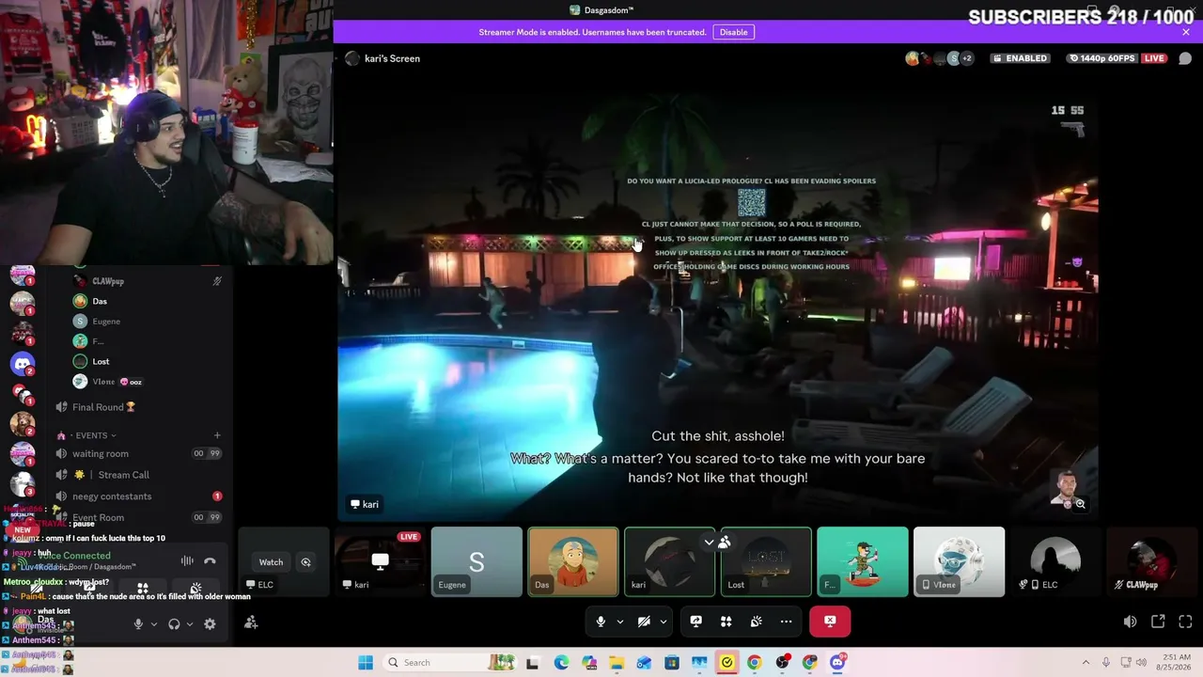Select kari's LIVE stream thumbnail
This screenshot has height=677, width=1203.
[x=380, y=562]
